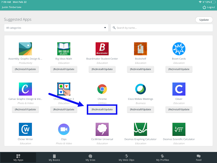Reinstall Chrome via its (Re)Install/Update button
Image resolution: width=217 pixels, height=163 pixels.
(x=102, y=109)
